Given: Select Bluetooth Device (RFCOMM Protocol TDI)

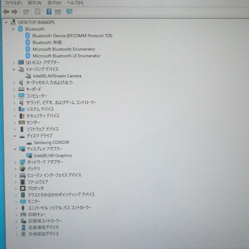Looking at the screenshot, I should pyautogui.click(x=72, y=36).
